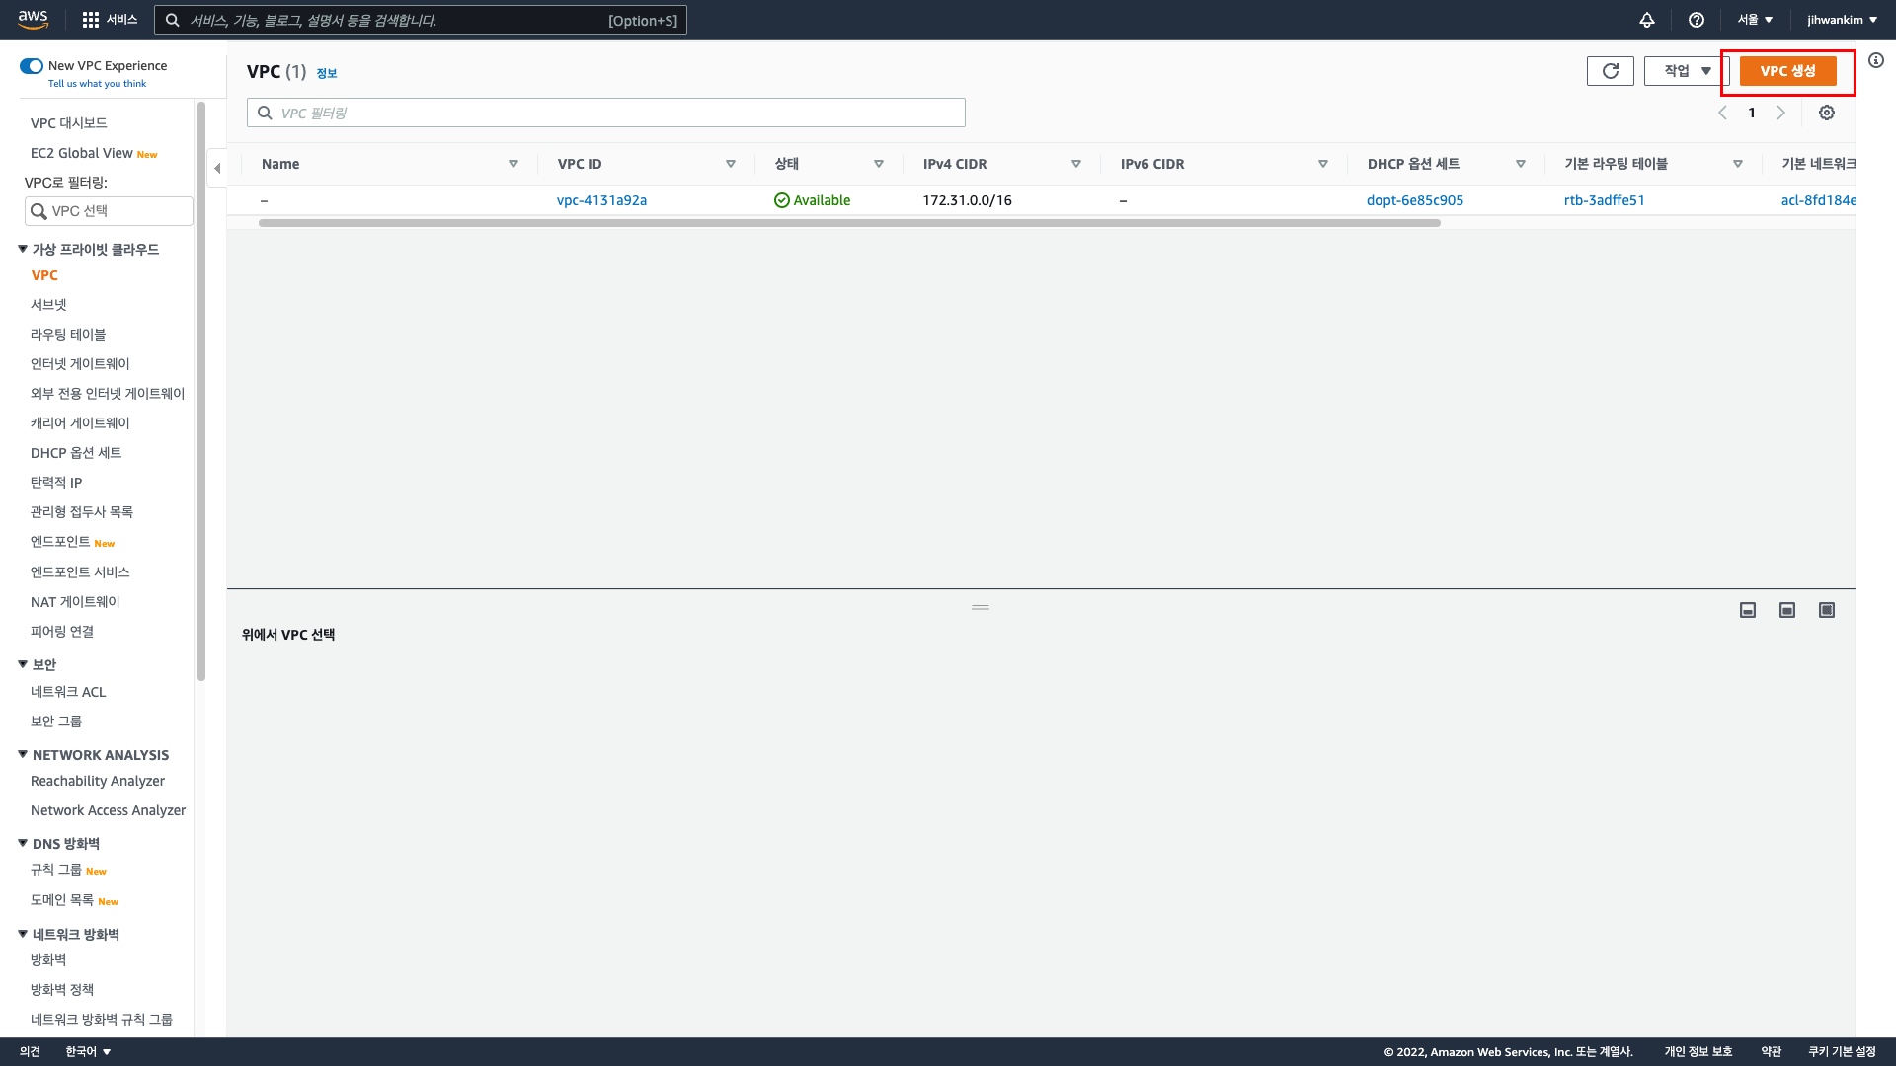Viewport: 1896px width, 1066px height.
Task: Open 개인 정보 보호 link in footer
Action: pyautogui.click(x=1698, y=1052)
